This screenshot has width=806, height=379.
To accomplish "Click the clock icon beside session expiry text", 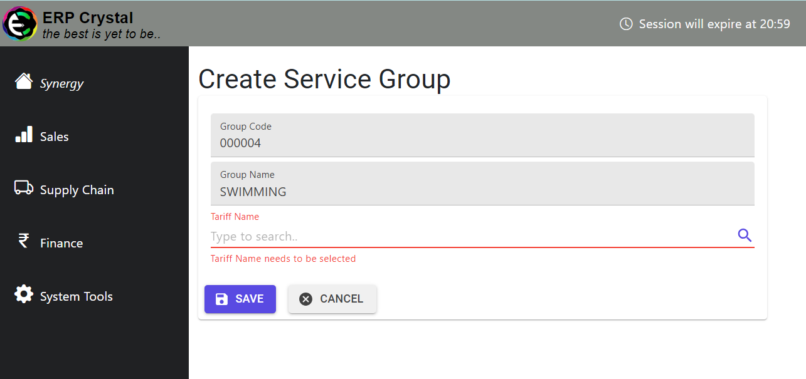I will click(x=625, y=23).
